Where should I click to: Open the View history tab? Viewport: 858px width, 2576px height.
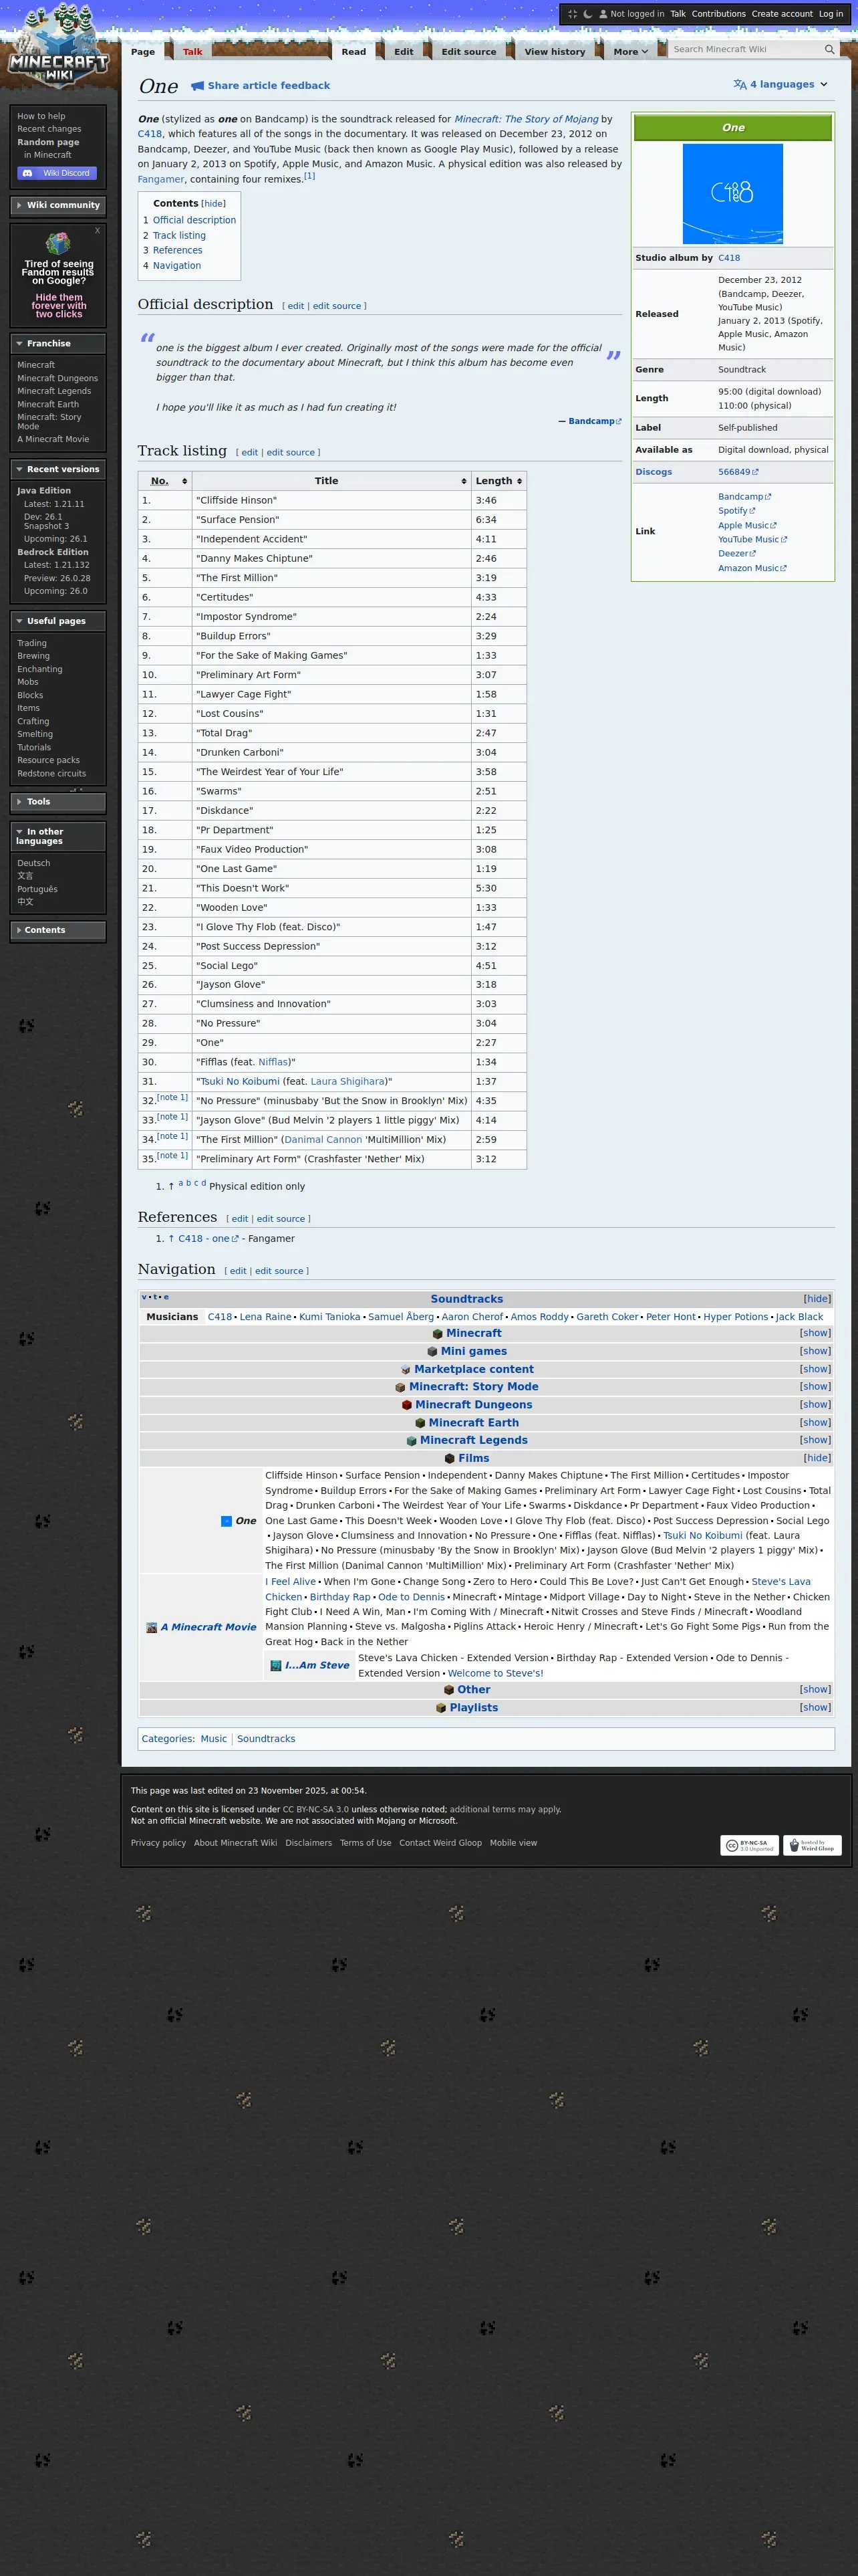click(555, 52)
